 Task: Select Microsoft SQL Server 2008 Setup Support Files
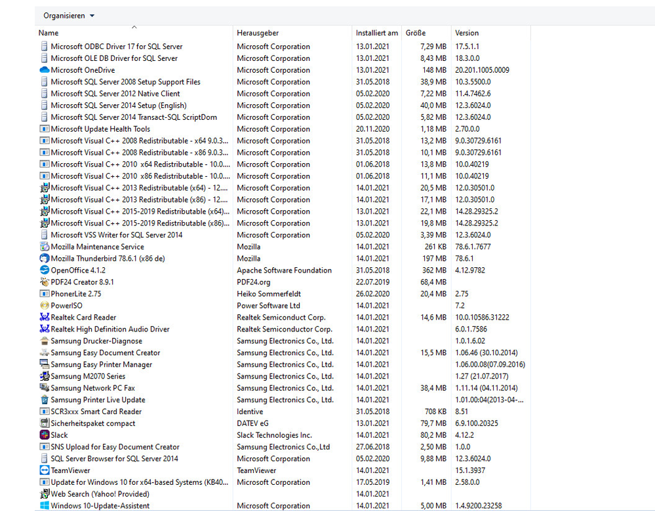(125, 82)
